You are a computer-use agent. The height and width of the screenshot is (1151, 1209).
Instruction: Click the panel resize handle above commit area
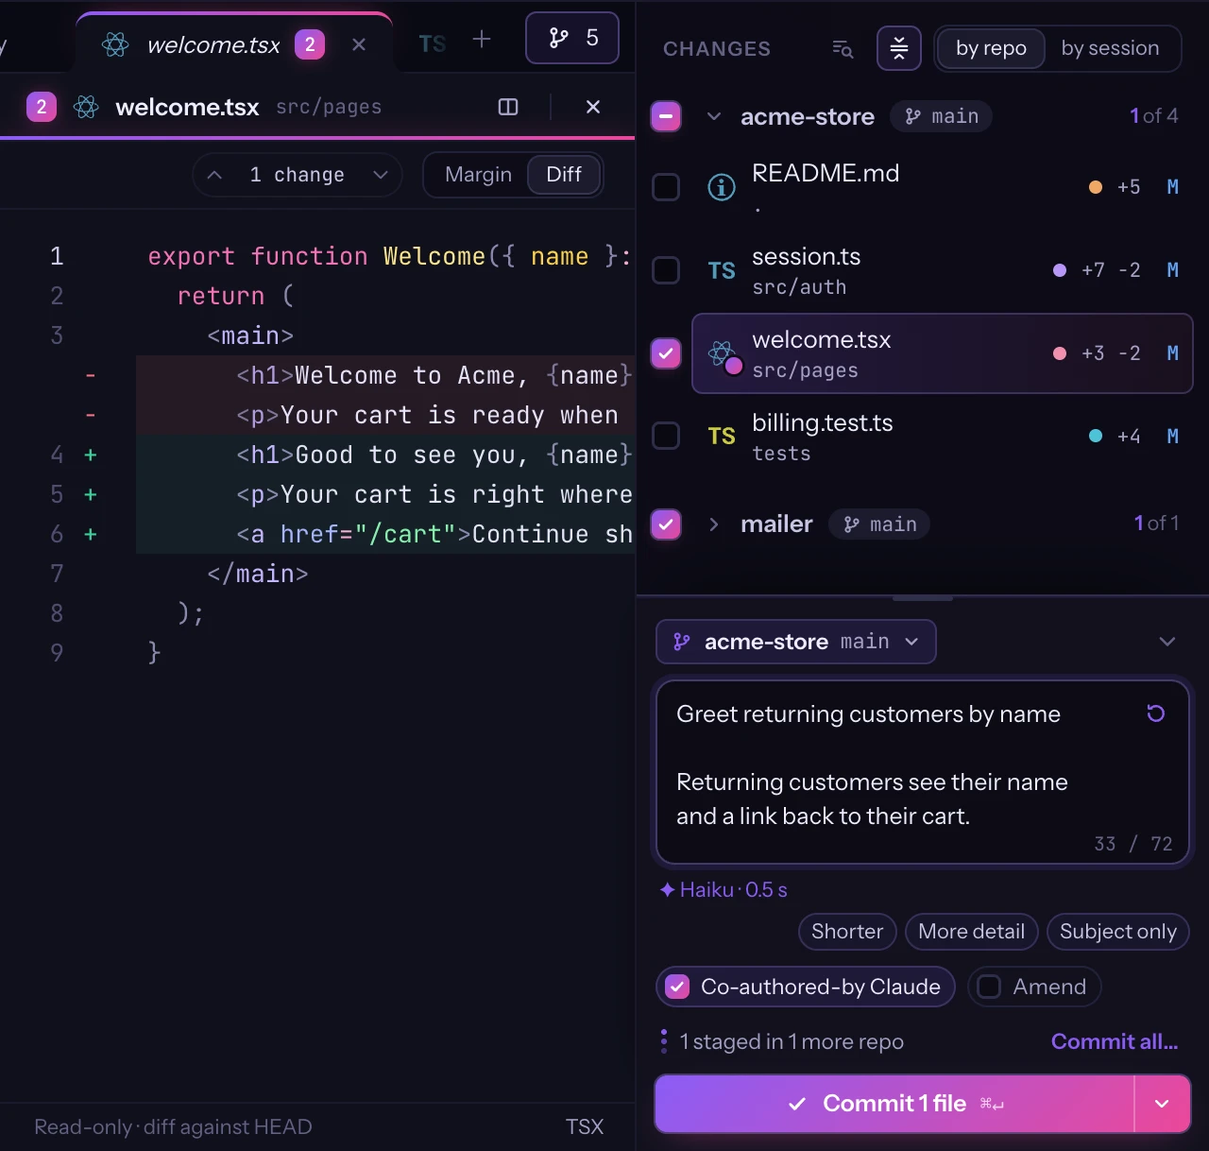(923, 597)
